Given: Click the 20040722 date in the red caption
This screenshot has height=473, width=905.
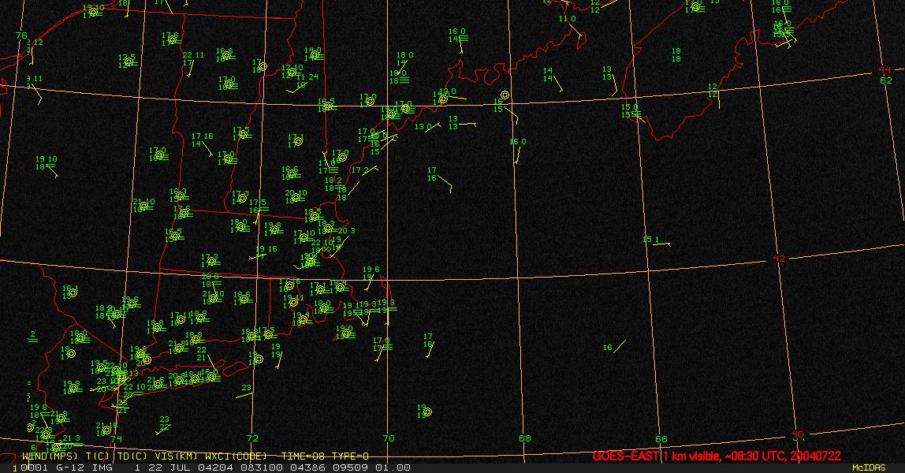Looking at the screenshot, I should click(x=815, y=456).
